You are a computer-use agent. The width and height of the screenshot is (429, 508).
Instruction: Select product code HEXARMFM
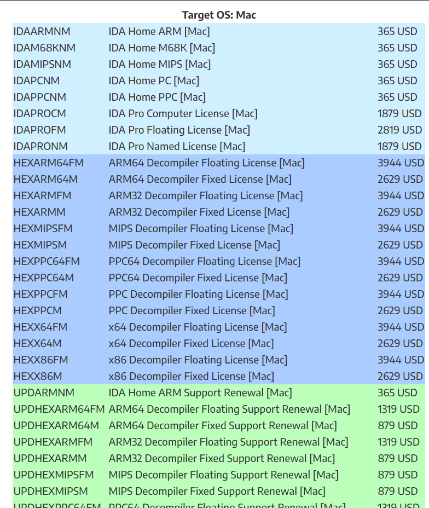pos(43,195)
